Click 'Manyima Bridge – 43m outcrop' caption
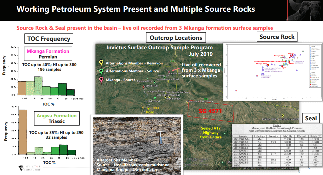Viewport: 323px width, 175px height. coord(127,170)
